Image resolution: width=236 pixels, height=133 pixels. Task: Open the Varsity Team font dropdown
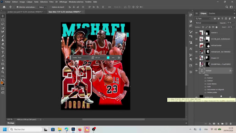81,58
